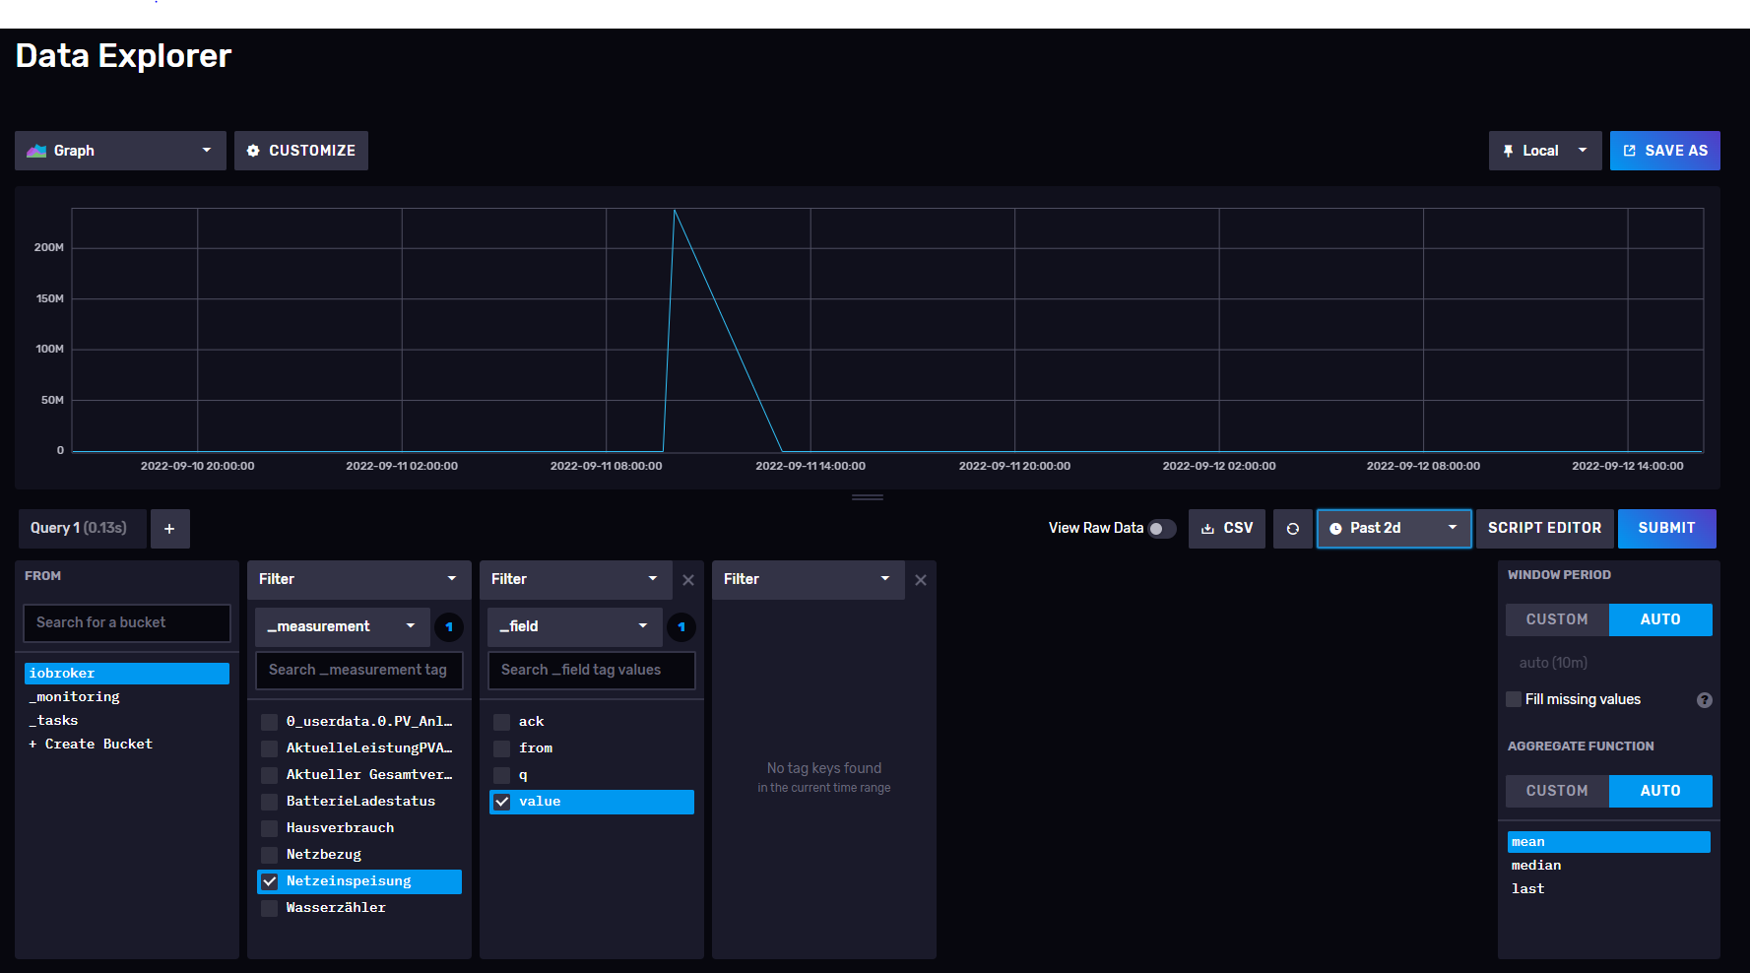Click the Search _field tag values field
This screenshot has width=1750, height=973.
click(x=592, y=671)
